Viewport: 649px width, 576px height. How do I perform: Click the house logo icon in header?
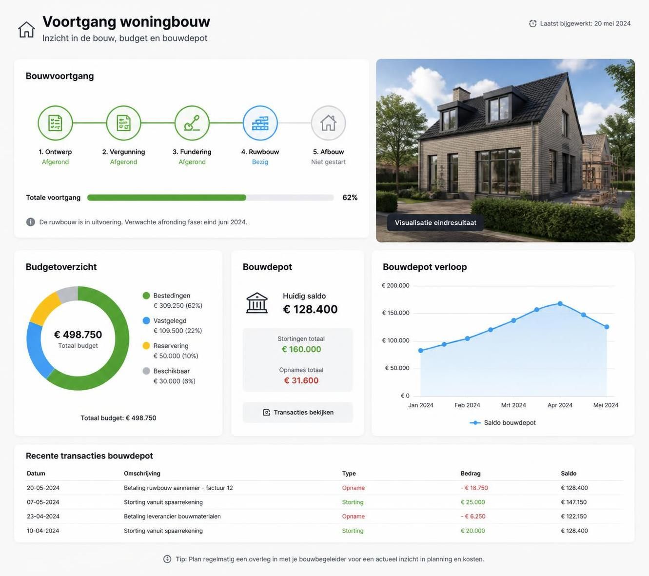(26, 29)
